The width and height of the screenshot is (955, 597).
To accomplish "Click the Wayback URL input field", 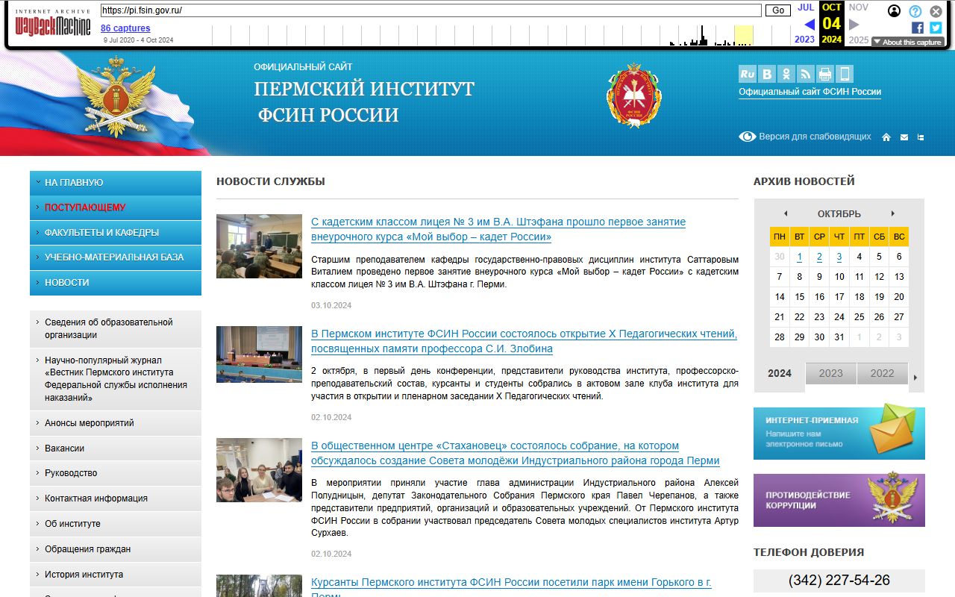I will point(430,10).
